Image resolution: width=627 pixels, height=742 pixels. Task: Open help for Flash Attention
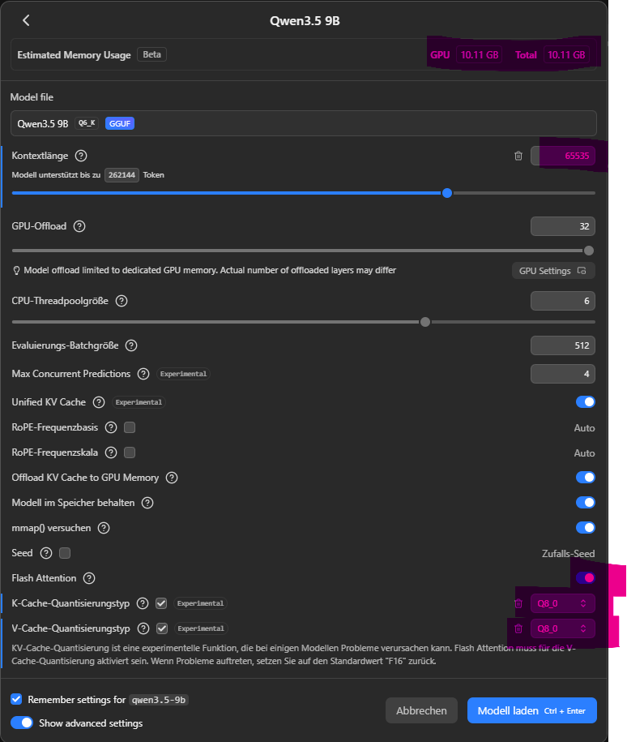pyautogui.click(x=89, y=578)
